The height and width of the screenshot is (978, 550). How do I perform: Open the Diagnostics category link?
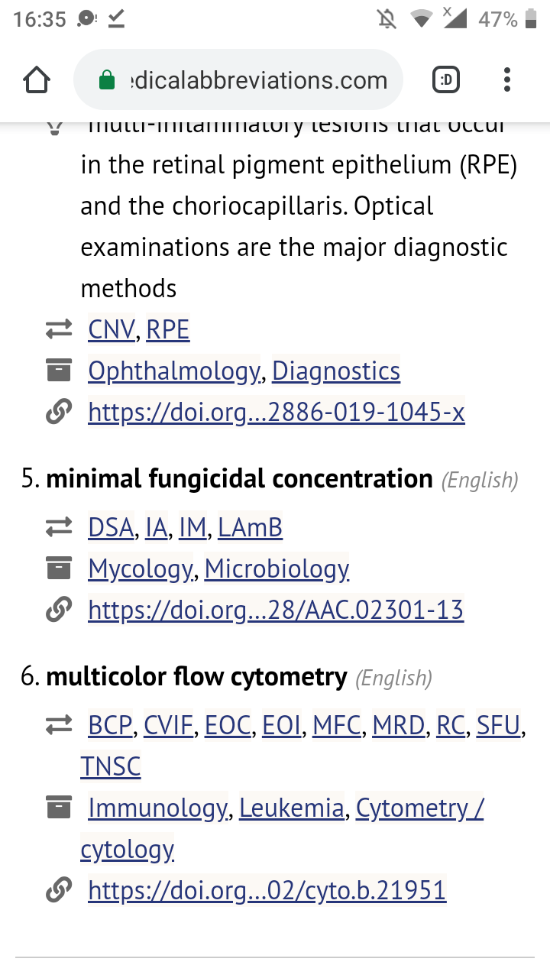[x=336, y=371]
